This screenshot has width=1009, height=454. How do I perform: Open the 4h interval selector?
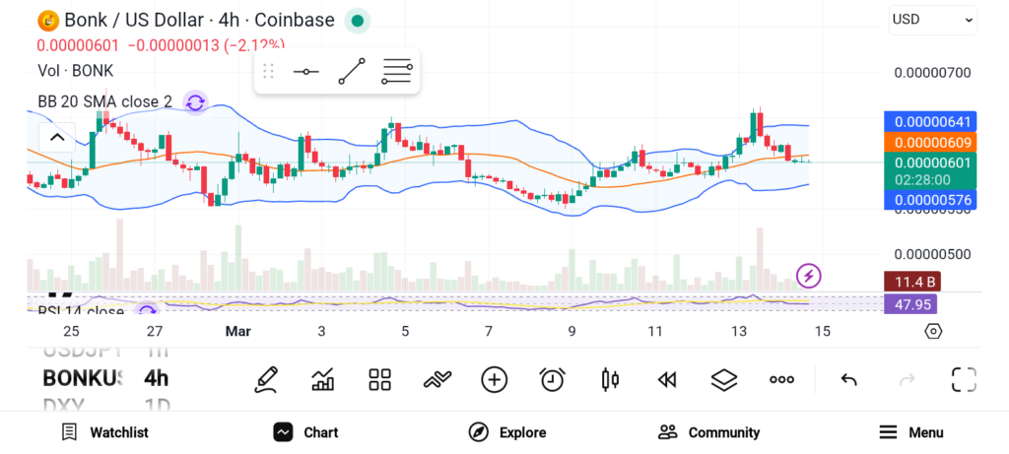click(x=156, y=378)
